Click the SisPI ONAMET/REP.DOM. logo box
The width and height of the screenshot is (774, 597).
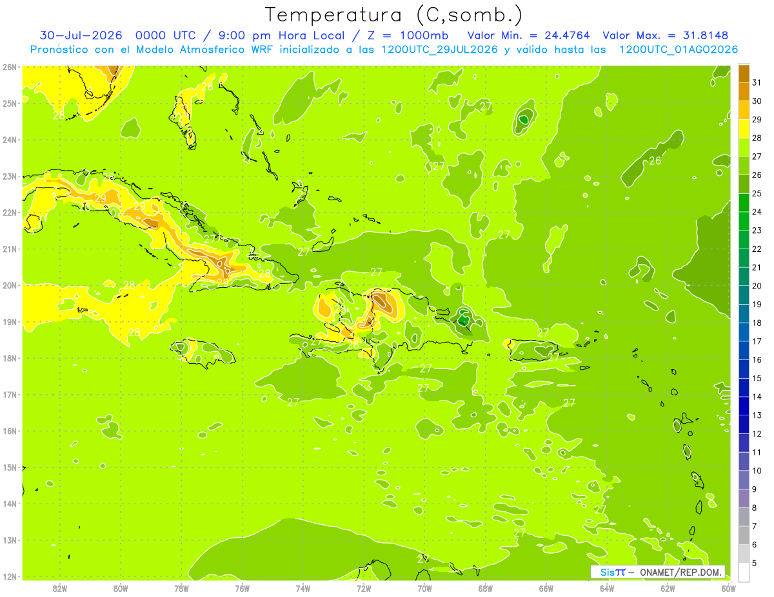point(658,572)
